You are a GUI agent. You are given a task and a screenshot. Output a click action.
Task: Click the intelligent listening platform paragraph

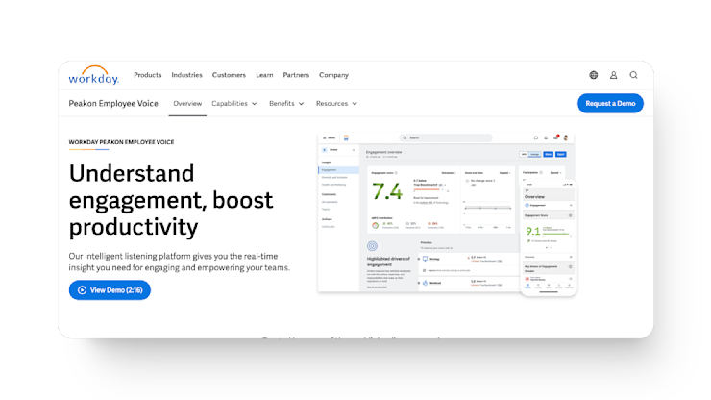[179, 262]
